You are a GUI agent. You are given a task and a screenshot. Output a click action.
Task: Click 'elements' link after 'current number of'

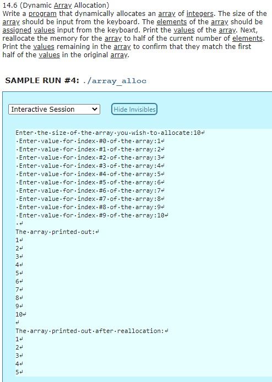point(247,38)
